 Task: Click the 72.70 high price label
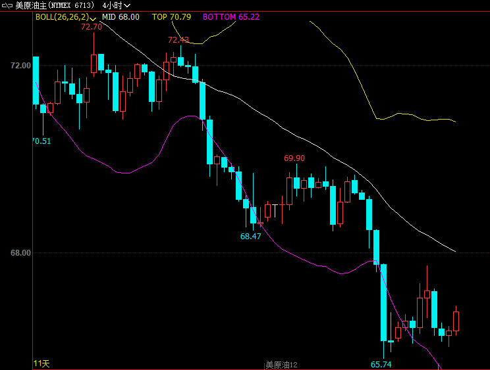click(x=92, y=27)
